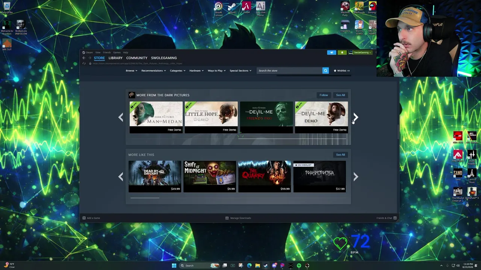Screen dimensions: 481x270
Task: Open The Devil in Me Friend's Pass thumbnail
Action: point(266,117)
